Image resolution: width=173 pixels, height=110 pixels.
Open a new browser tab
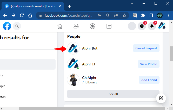70,6
